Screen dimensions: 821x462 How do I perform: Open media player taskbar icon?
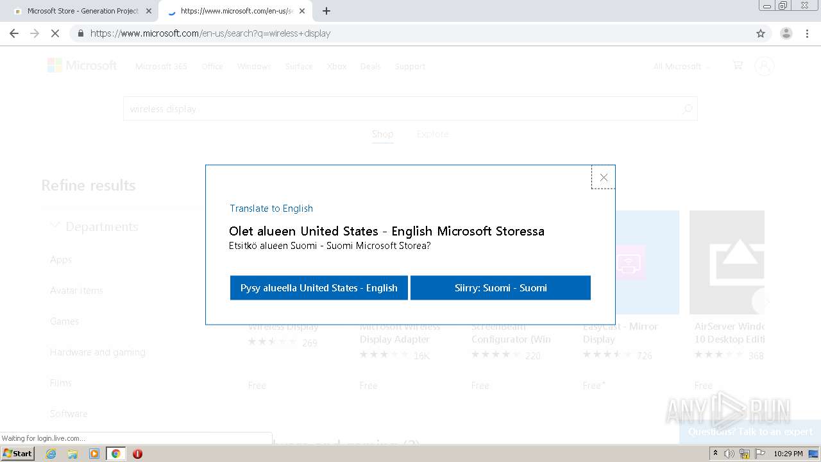pyautogui.click(x=94, y=454)
